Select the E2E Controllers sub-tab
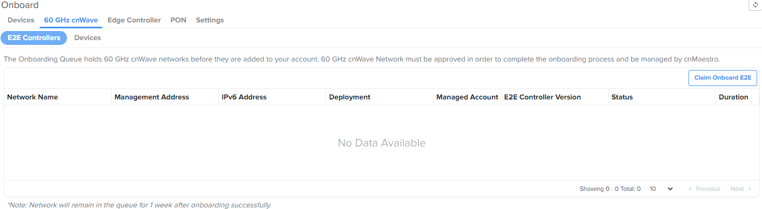The image size is (762, 209). tap(34, 38)
